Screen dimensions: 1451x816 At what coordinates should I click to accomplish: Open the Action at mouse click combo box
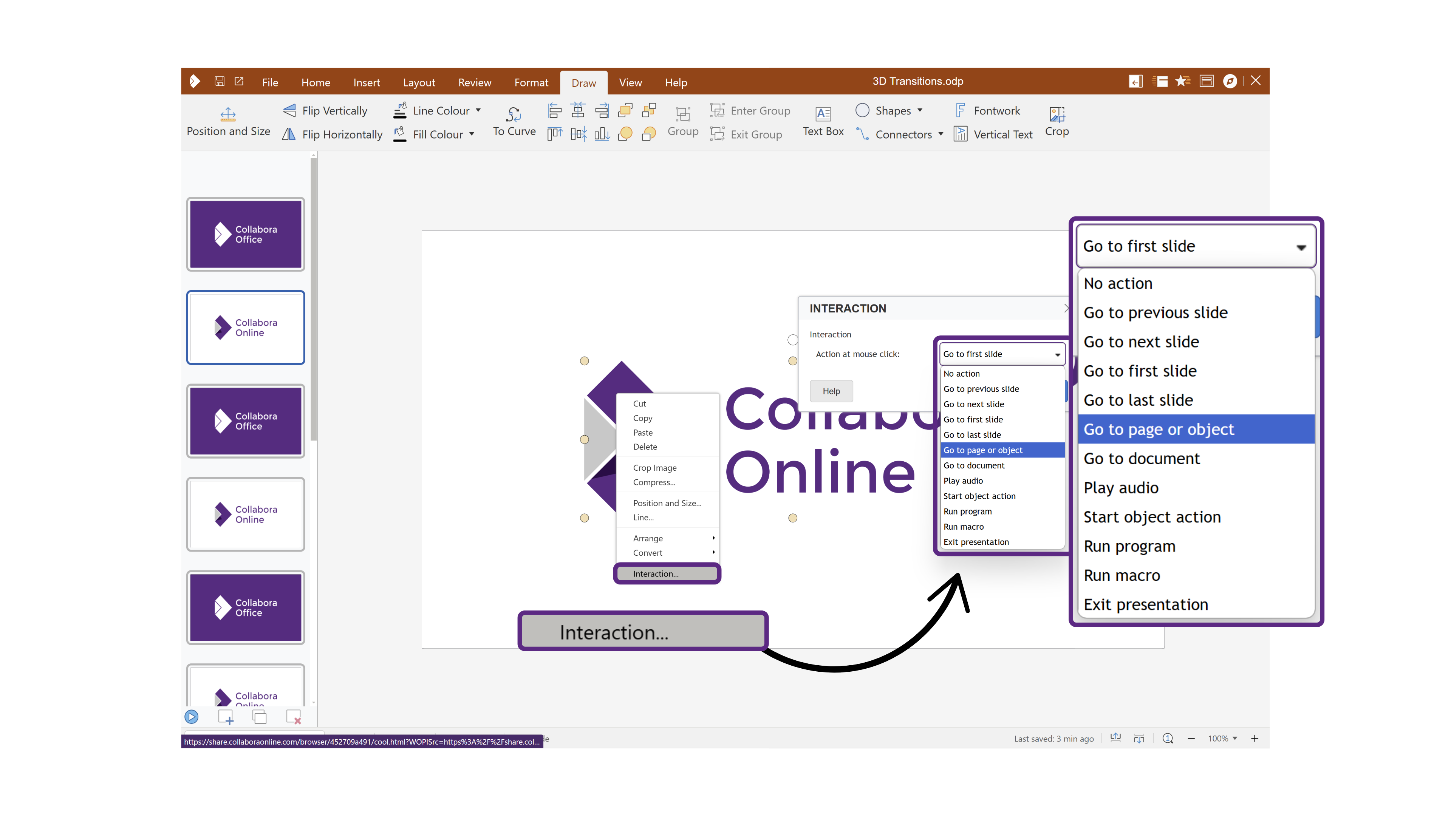tap(1002, 354)
